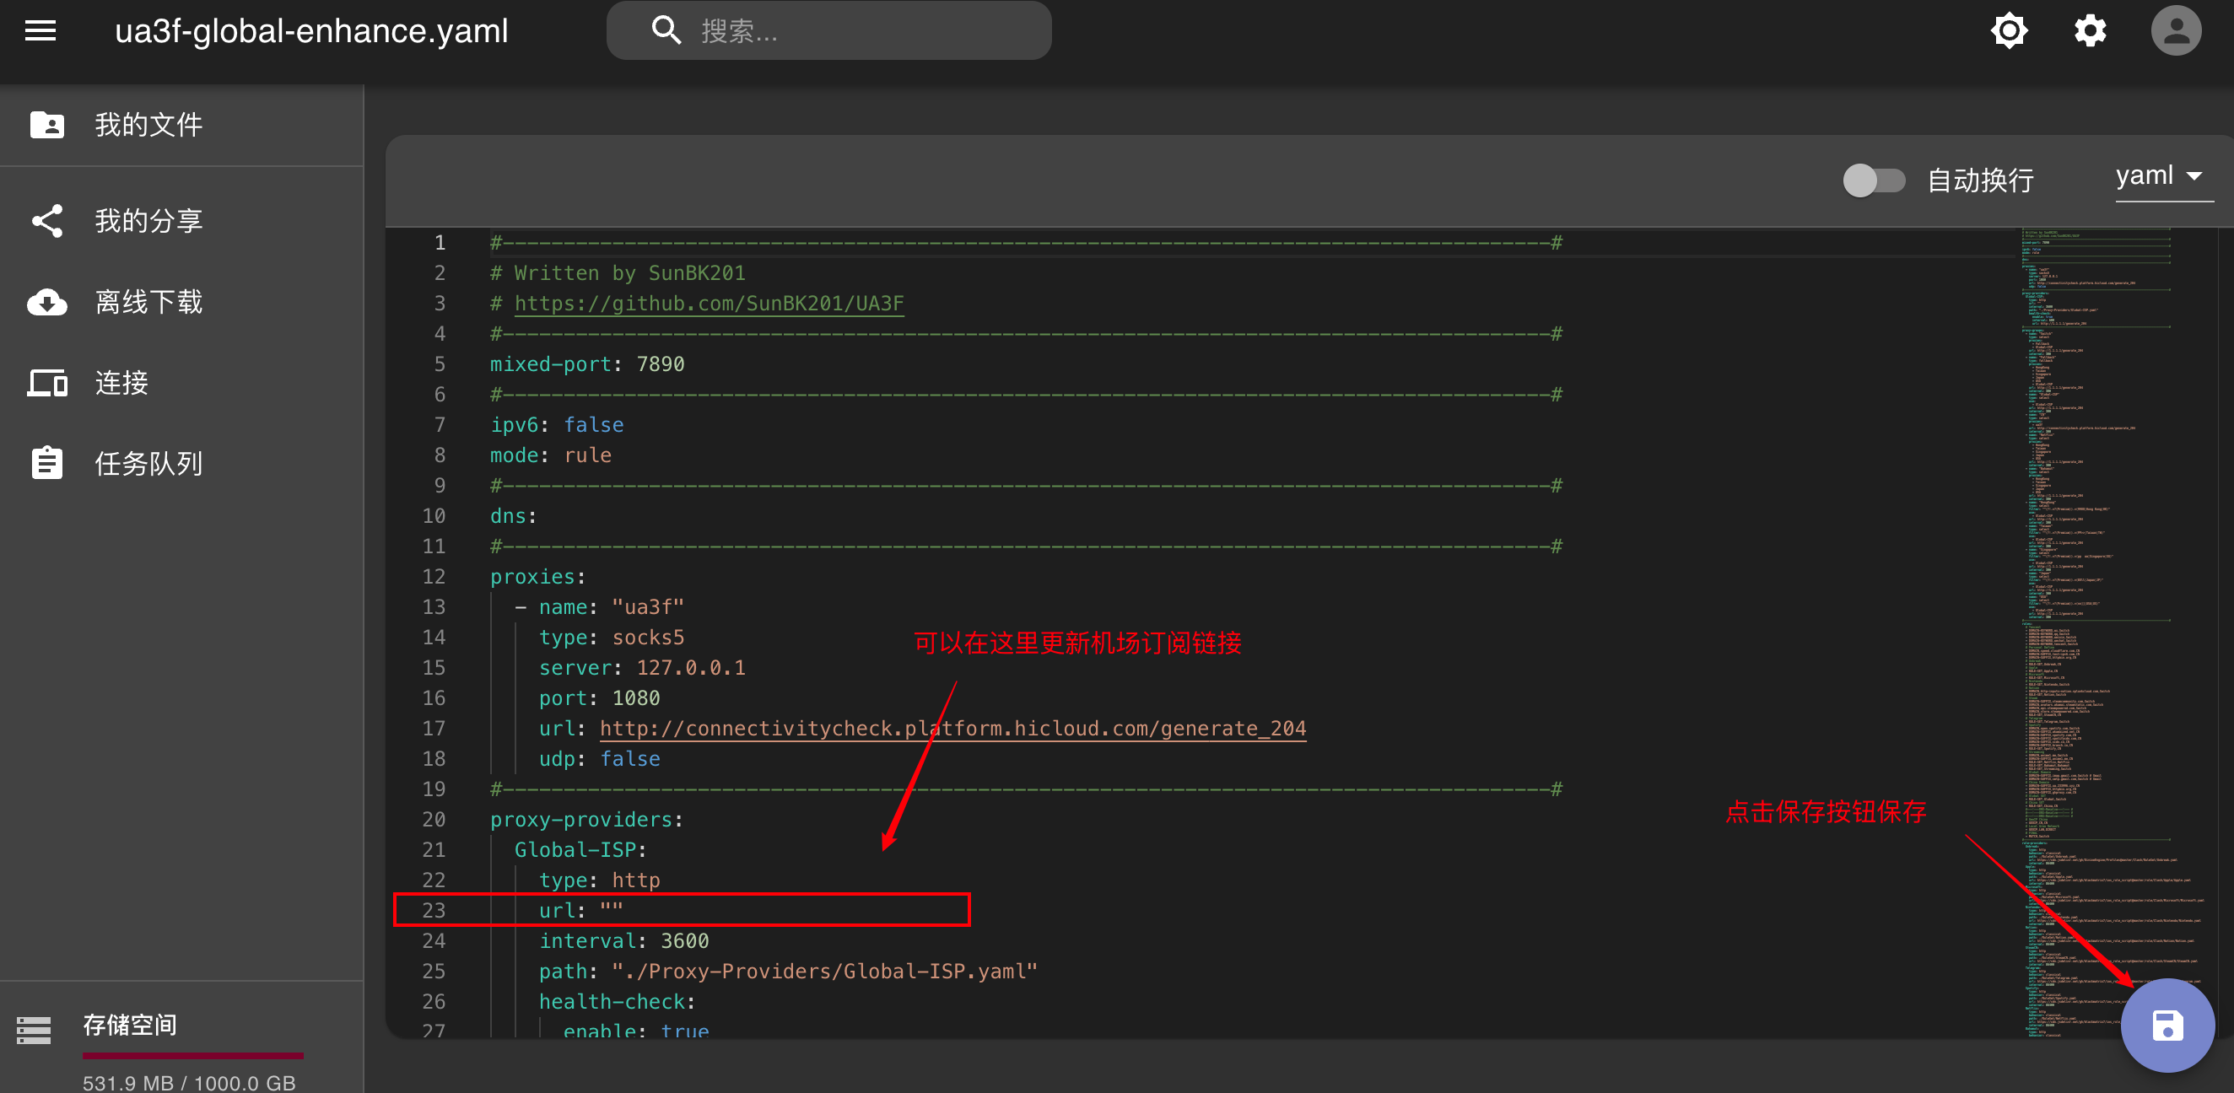This screenshot has height=1093, width=2234.
Task: Click the GitHub SunBK201/UA3F link
Action: (709, 304)
